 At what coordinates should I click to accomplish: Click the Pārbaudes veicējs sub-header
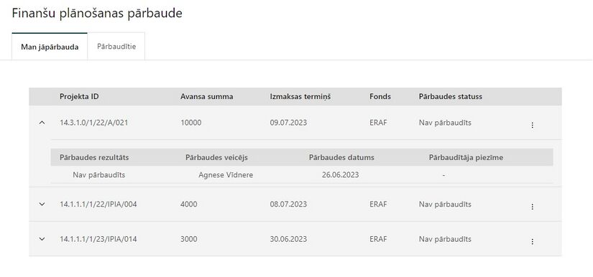pos(216,157)
